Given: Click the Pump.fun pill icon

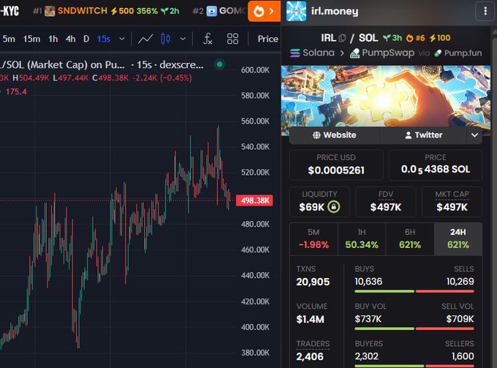Looking at the screenshot, I should (438, 53).
